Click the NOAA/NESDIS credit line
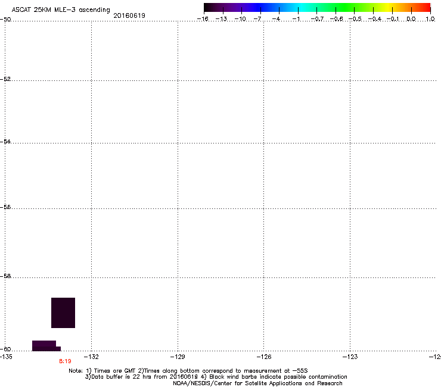This screenshot has width=441, height=387. point(257,383)
